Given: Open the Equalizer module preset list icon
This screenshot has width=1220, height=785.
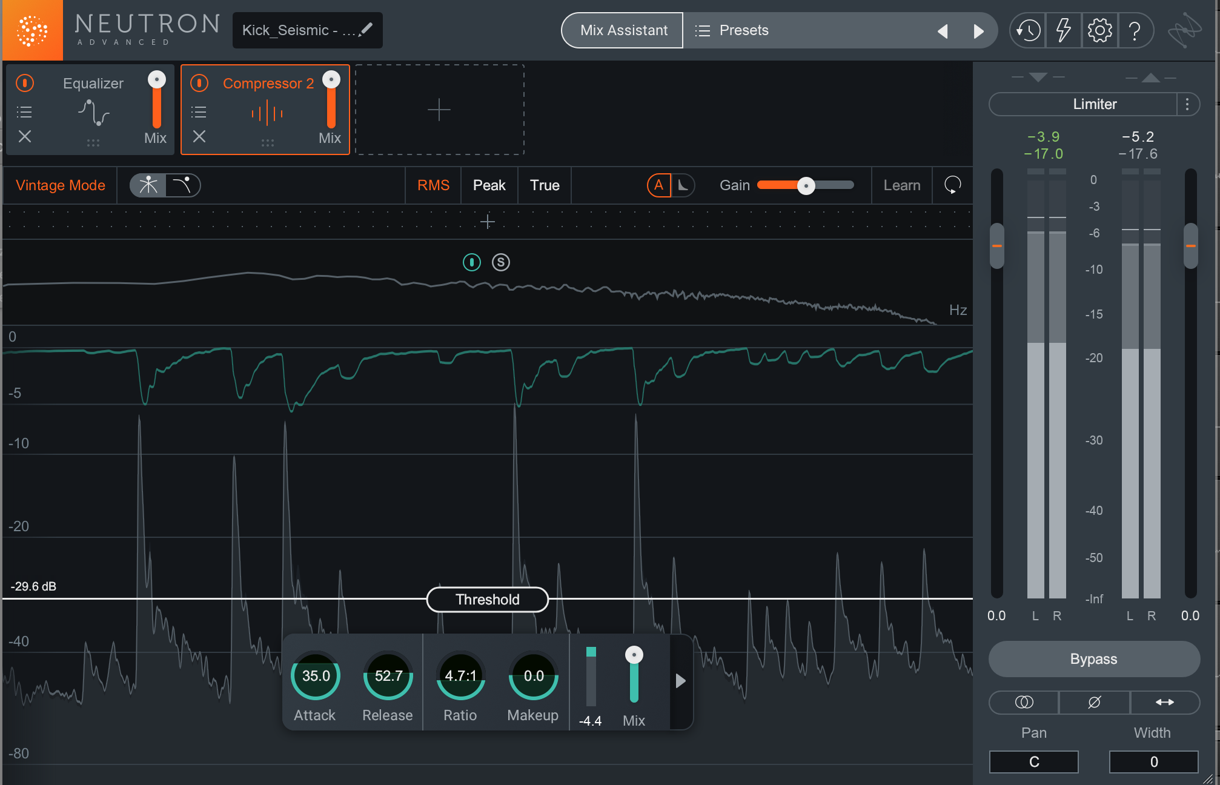Looking at the screenshot, I should tap(24, 112).
